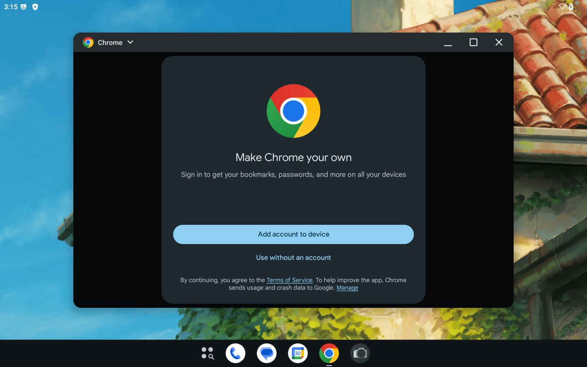The height and width of the screenshot is (367, 587).
Task: Maximize the Chrome window
Action: point(473,42)
